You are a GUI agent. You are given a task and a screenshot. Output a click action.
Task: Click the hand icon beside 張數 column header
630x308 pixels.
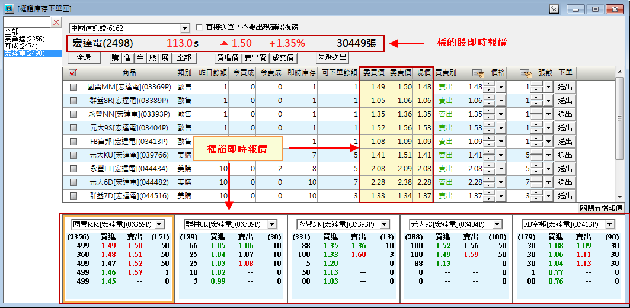526,73
